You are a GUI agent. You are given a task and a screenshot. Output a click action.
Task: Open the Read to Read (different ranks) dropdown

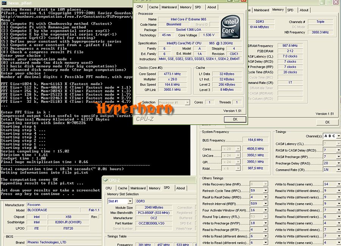pos(339,217)
